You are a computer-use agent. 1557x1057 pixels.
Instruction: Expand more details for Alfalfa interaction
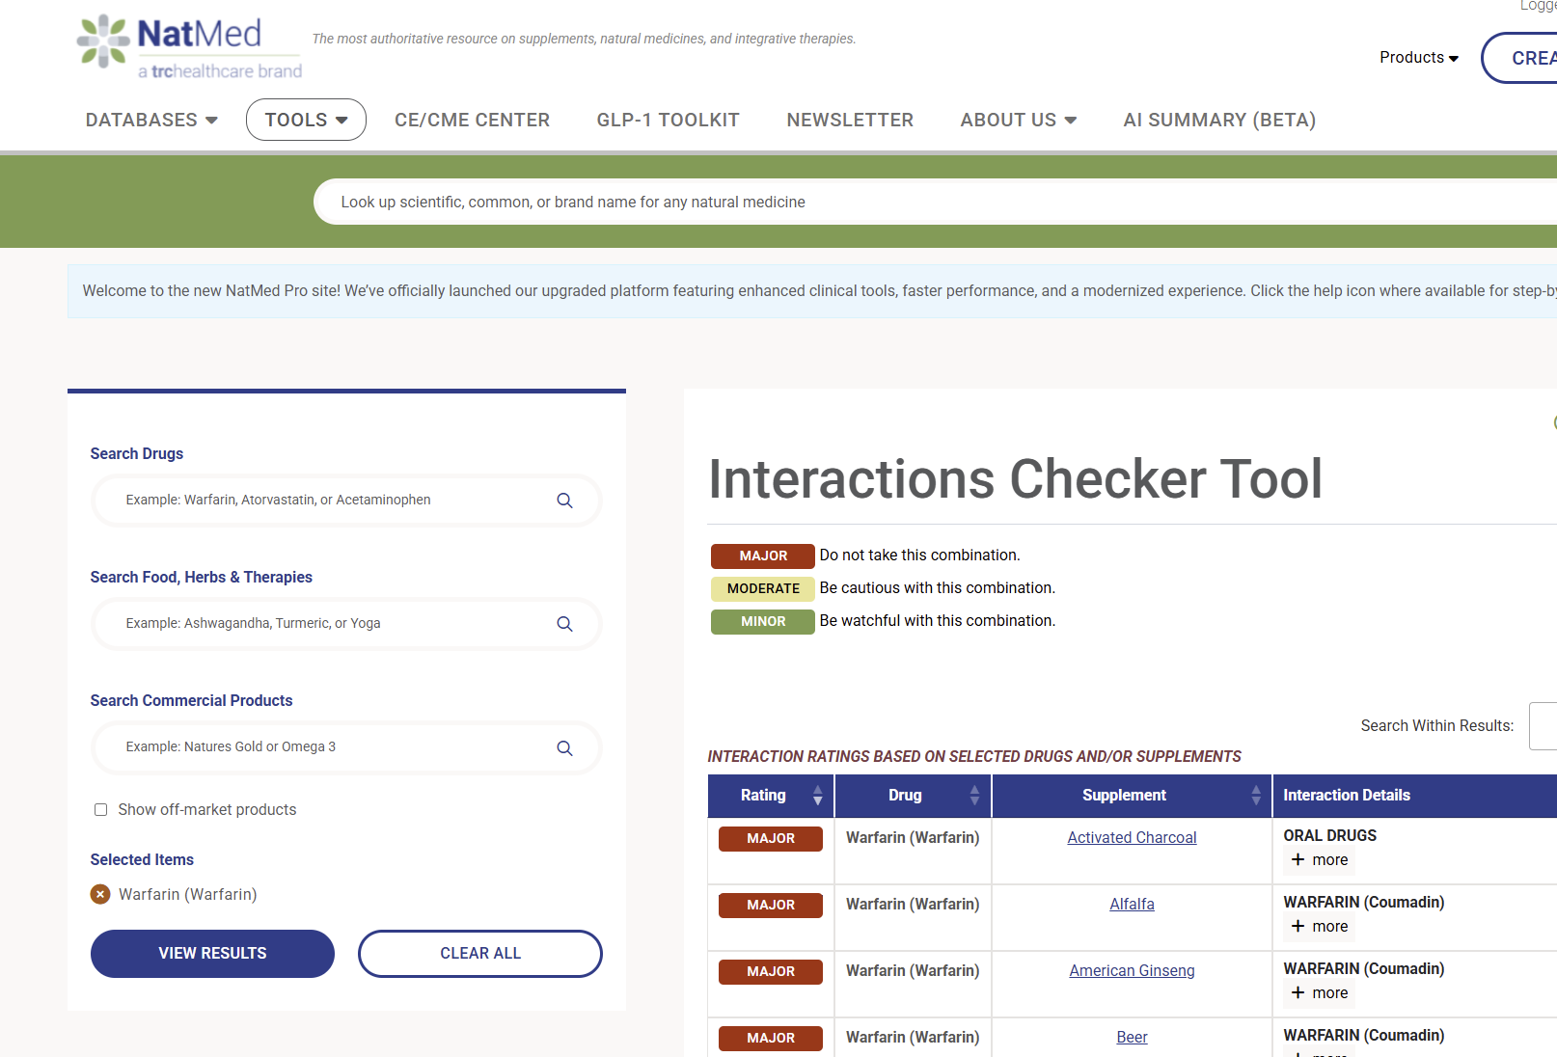tap(1319, 927)
